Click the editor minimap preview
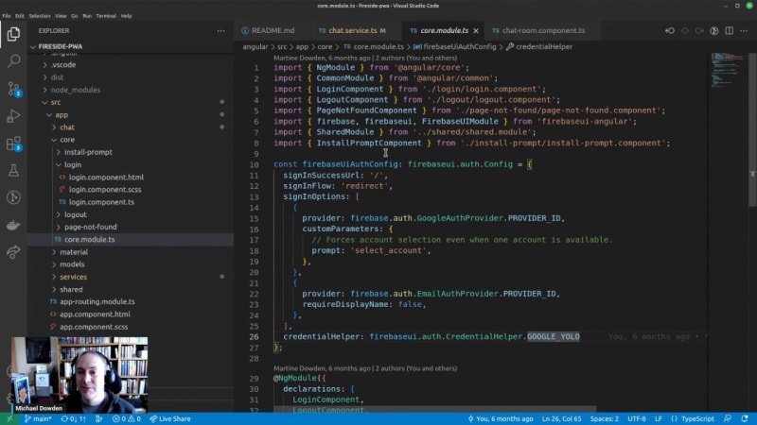Screen dimensions: 757x425 click(728, 70)
